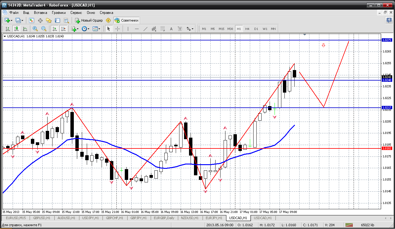Screen dimensions: 395x229
Task: Select the arrow cursor tool
Action: pos(108,29)
